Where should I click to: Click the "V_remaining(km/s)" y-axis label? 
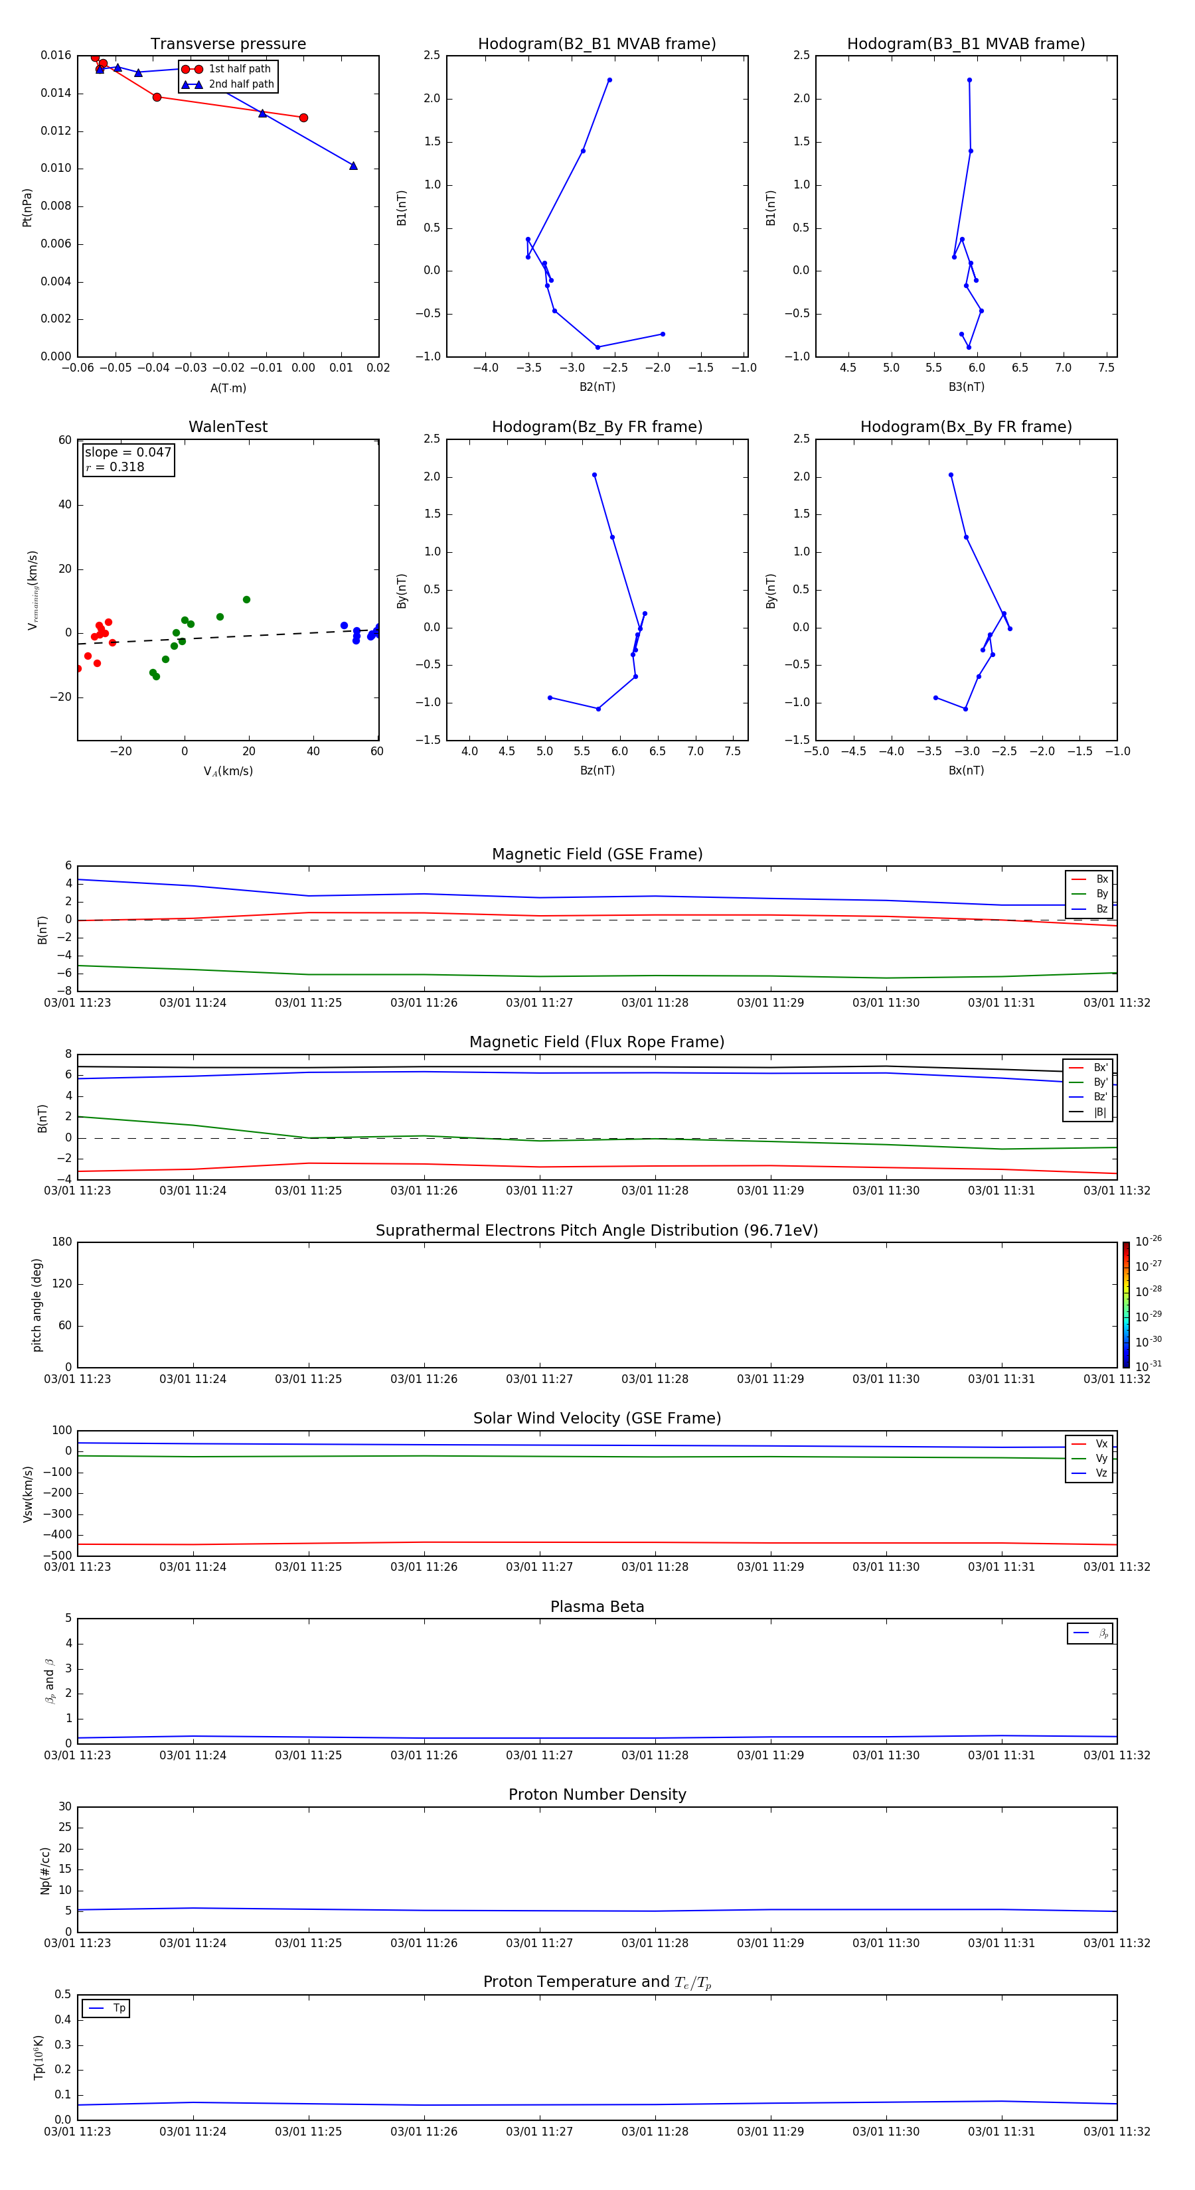click(x=33, y=590)
